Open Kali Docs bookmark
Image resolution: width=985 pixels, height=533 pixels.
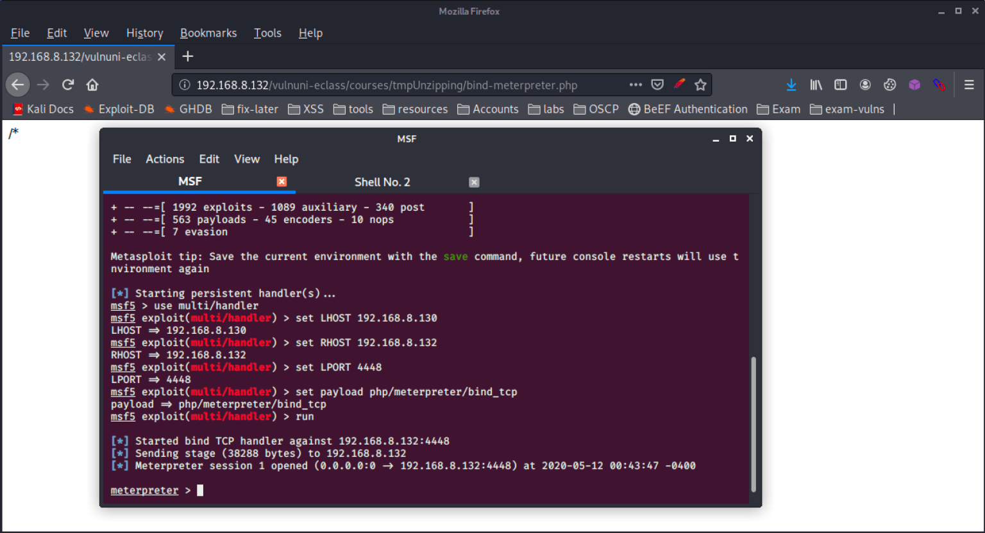tap(44, 109)
